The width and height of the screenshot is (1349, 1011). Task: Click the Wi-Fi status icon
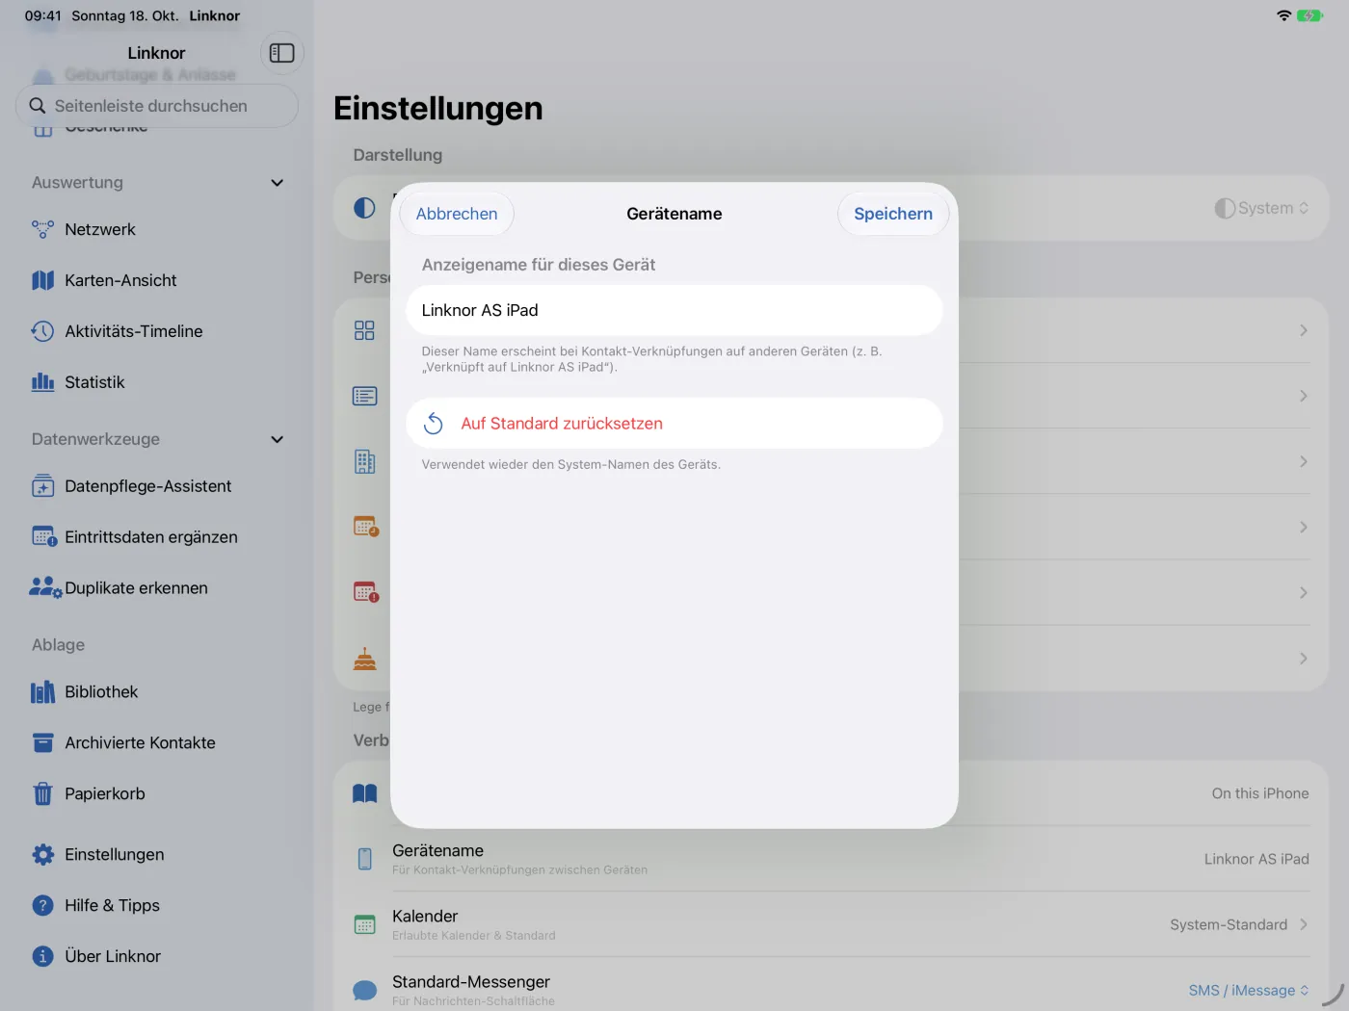pos(1283,15)
